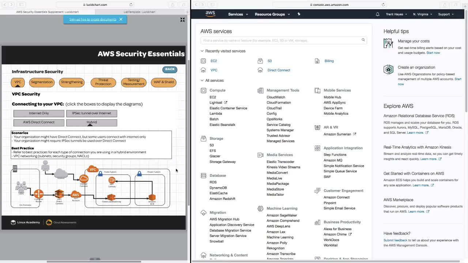
Task: Select the WAF & Shield pill
Action: (164, 82)
